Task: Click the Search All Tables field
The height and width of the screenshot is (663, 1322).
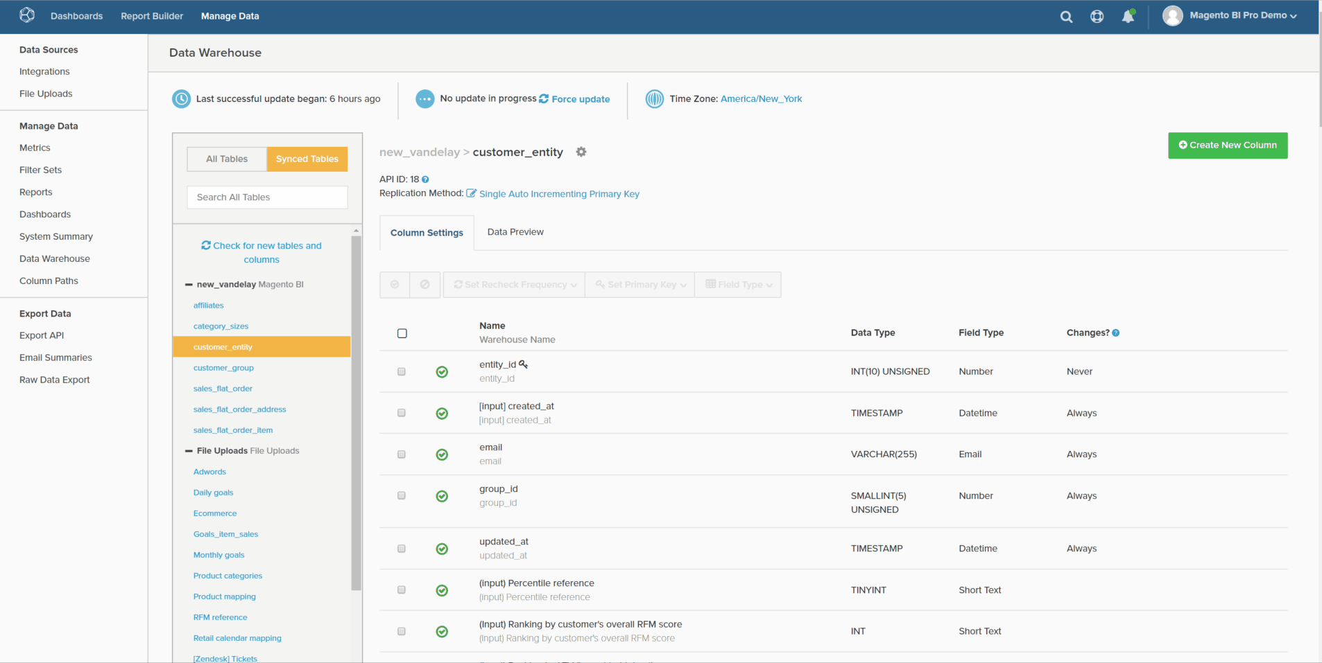Action: [267, 197]
